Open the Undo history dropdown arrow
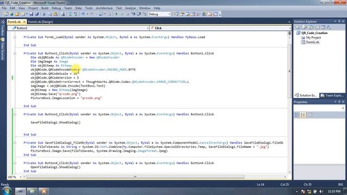 [87, 14]
